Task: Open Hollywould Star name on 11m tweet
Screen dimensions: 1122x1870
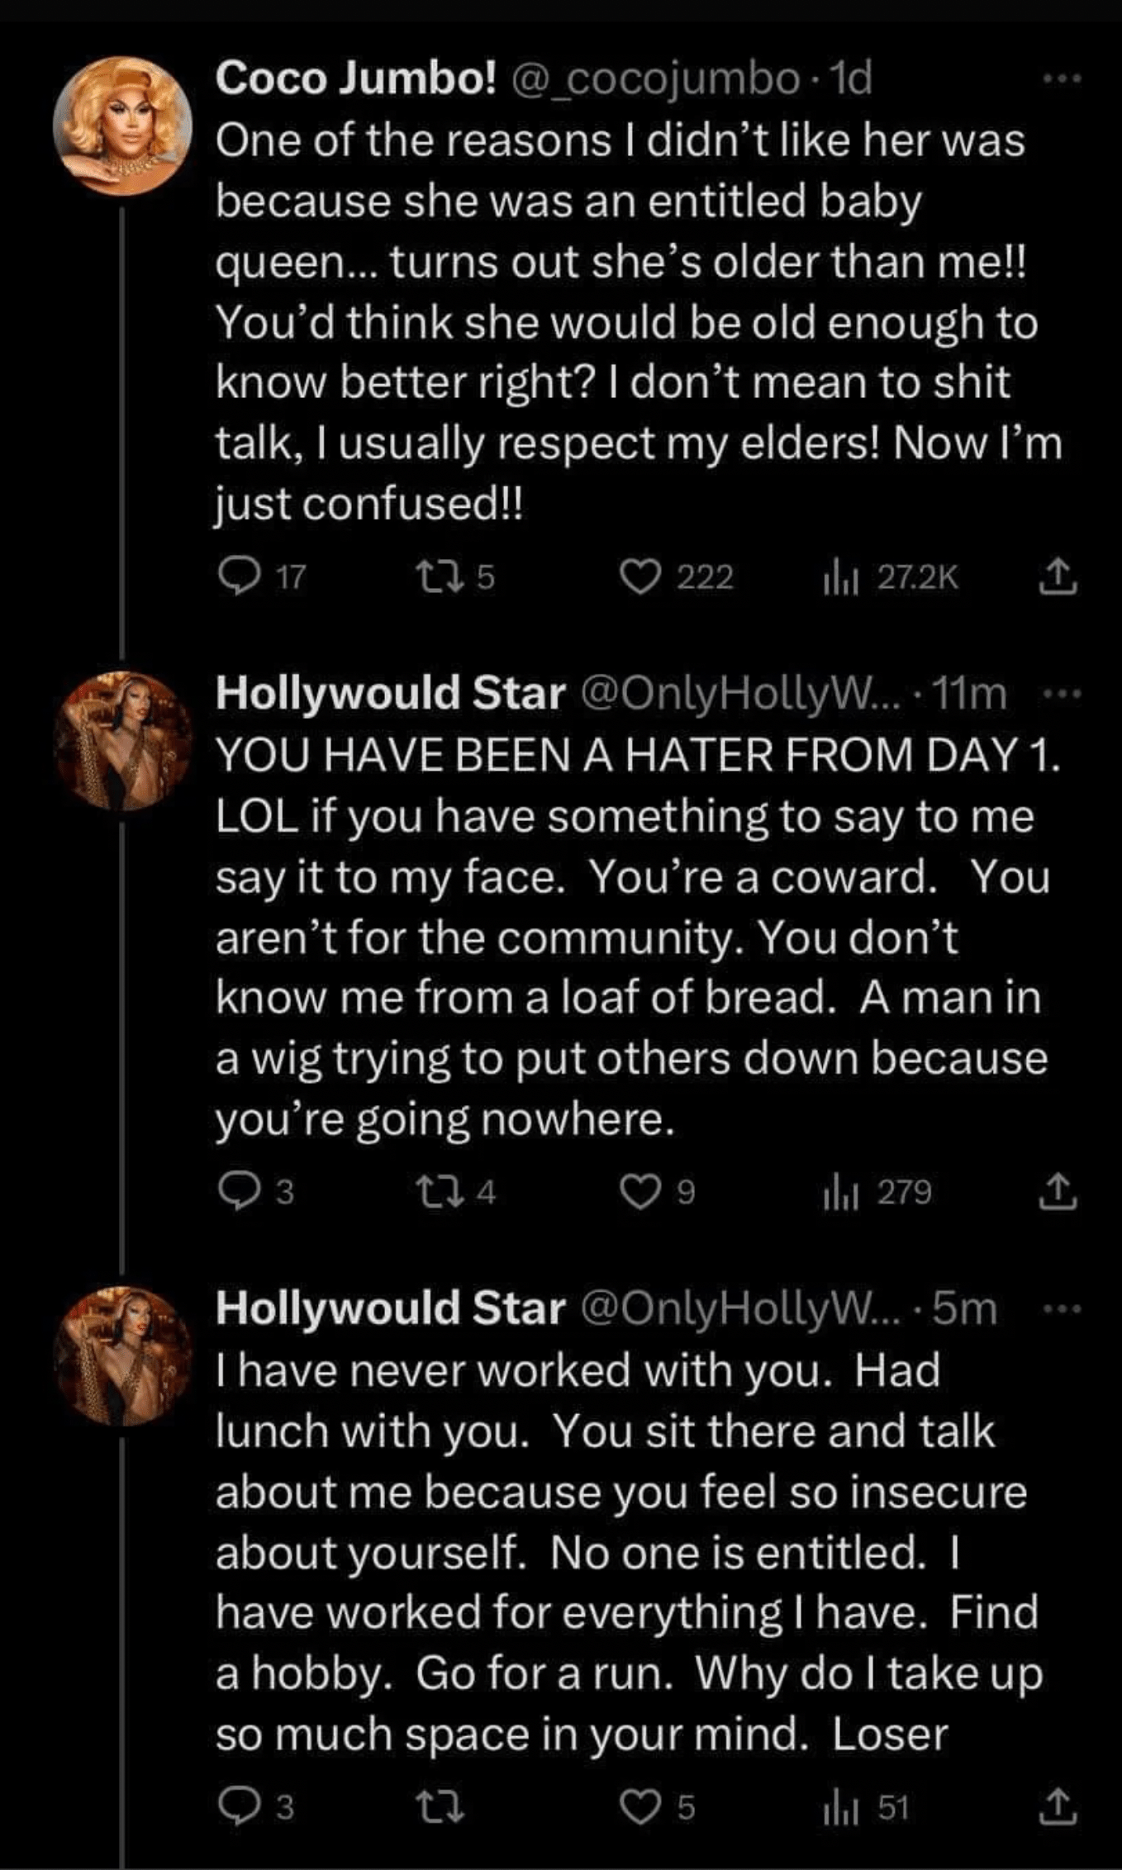Action: 391,694
